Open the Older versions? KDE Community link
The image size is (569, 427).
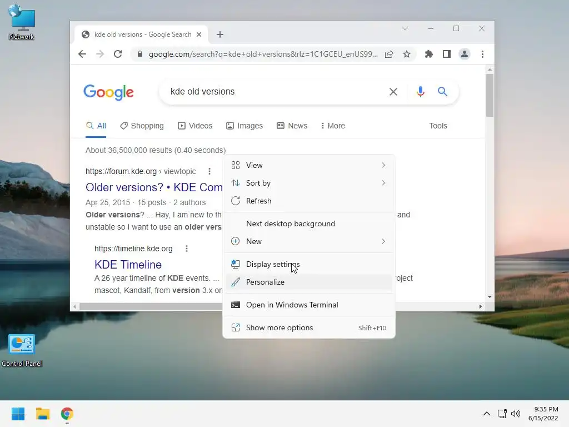point(154,187)
